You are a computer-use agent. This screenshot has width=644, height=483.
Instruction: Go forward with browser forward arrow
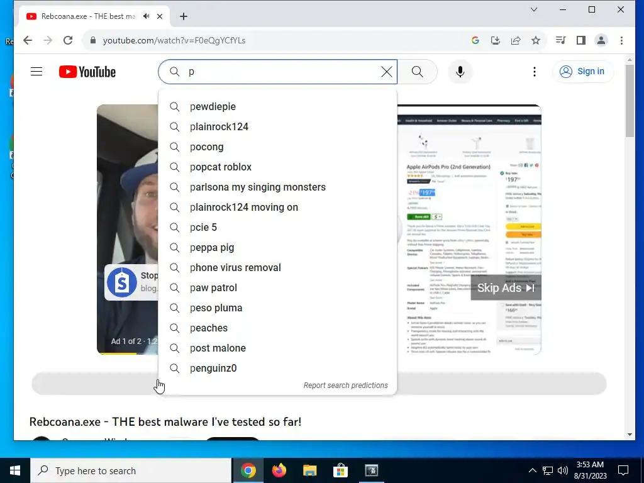click(48, 40)
